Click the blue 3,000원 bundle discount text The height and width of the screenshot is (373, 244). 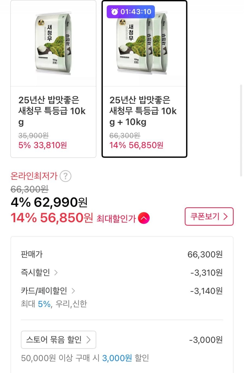tap(117, 358)
